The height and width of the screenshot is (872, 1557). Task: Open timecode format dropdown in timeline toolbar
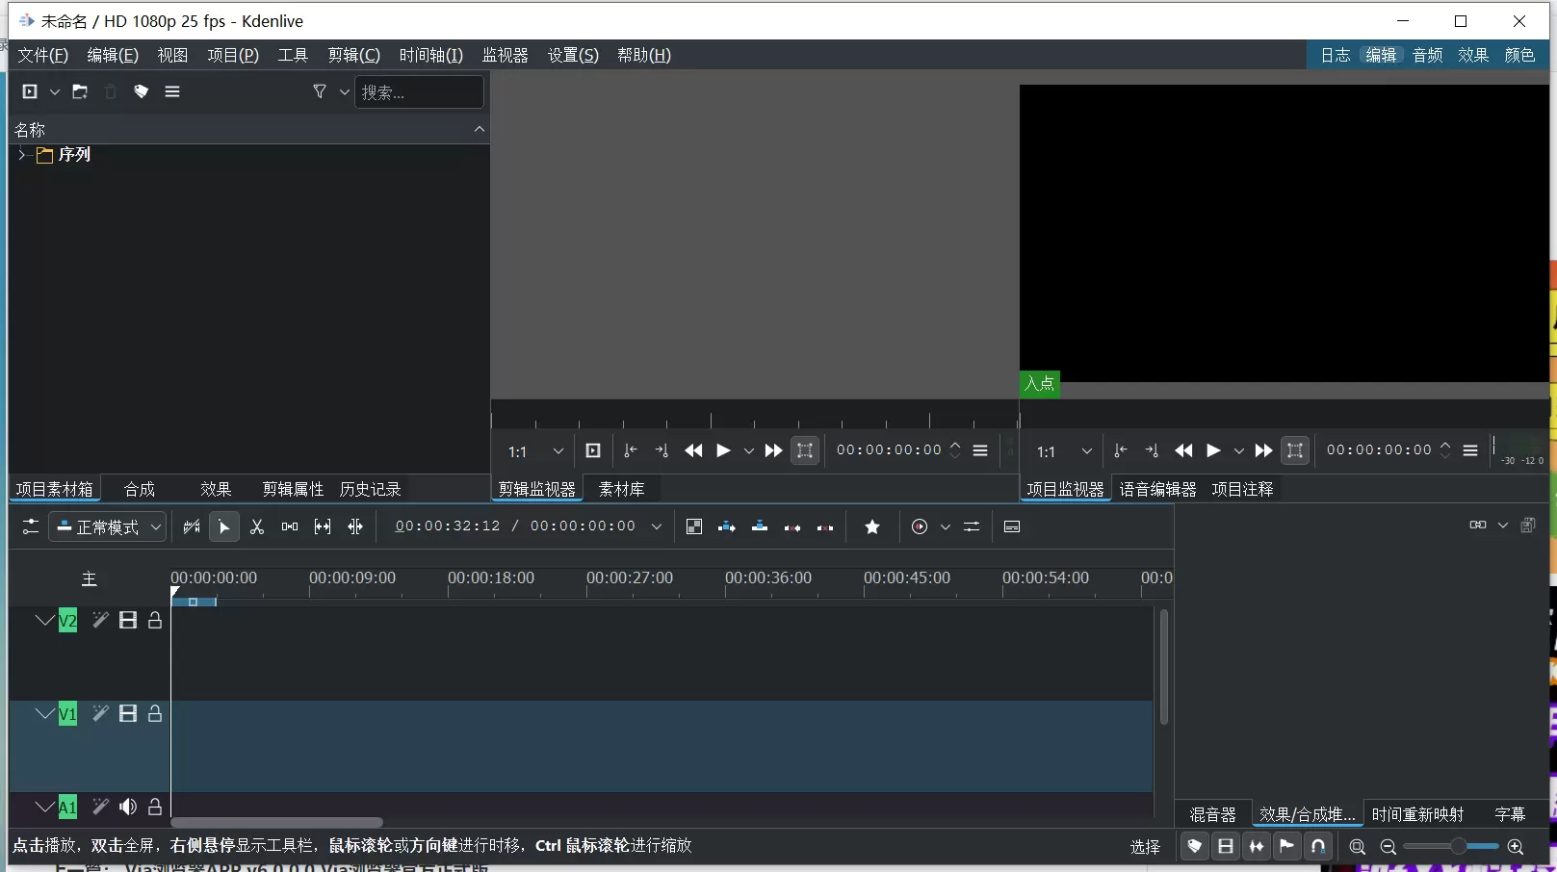(x=657, y=526)
